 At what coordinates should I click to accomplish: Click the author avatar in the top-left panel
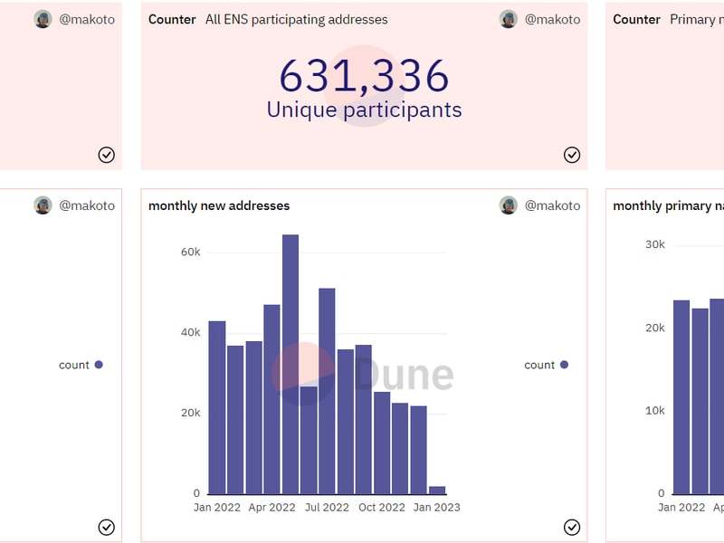[x=43, y=19]
